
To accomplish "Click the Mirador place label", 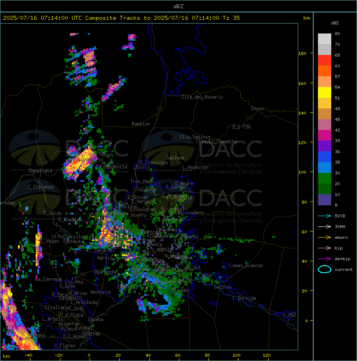I will click(x=181, y=290).
